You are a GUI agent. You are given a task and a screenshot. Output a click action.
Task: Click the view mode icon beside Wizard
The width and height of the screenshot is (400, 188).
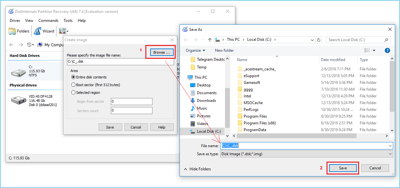click(62, 31)
